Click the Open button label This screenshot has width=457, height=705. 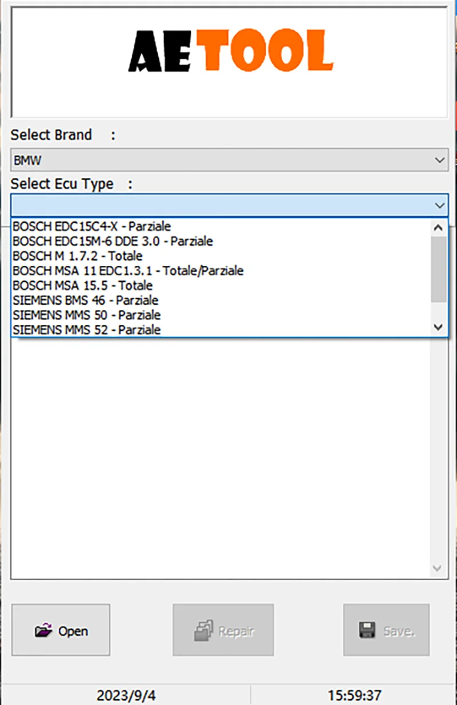point(73,631)
